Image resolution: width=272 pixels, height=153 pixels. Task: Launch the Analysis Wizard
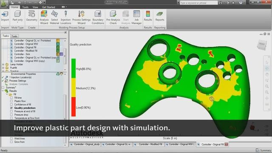coord(44,17)
